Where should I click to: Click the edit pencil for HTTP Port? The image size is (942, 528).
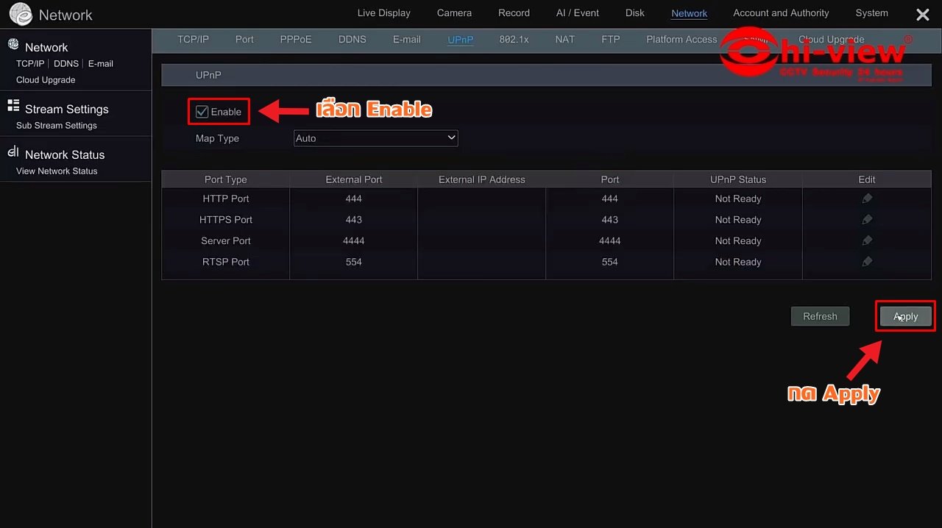pos(867,199)
